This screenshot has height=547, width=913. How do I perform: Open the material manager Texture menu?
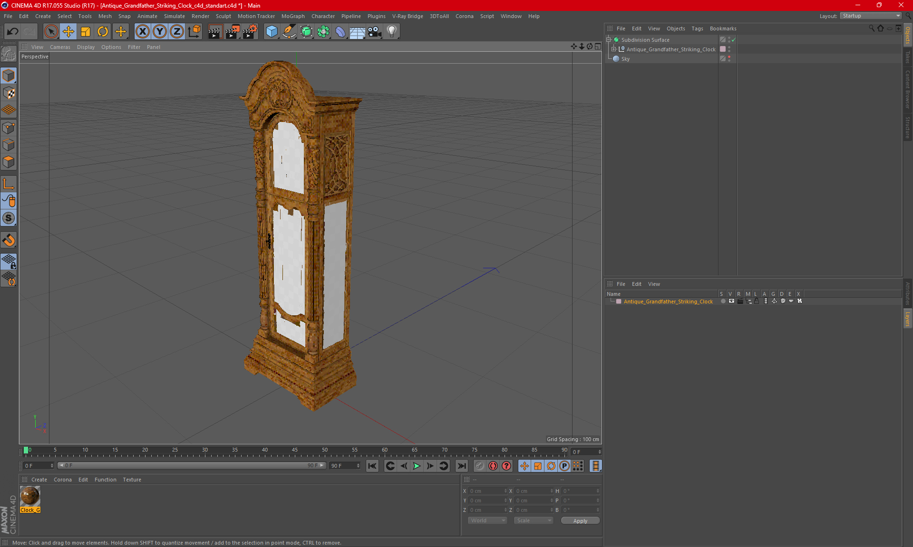(132, 480)
